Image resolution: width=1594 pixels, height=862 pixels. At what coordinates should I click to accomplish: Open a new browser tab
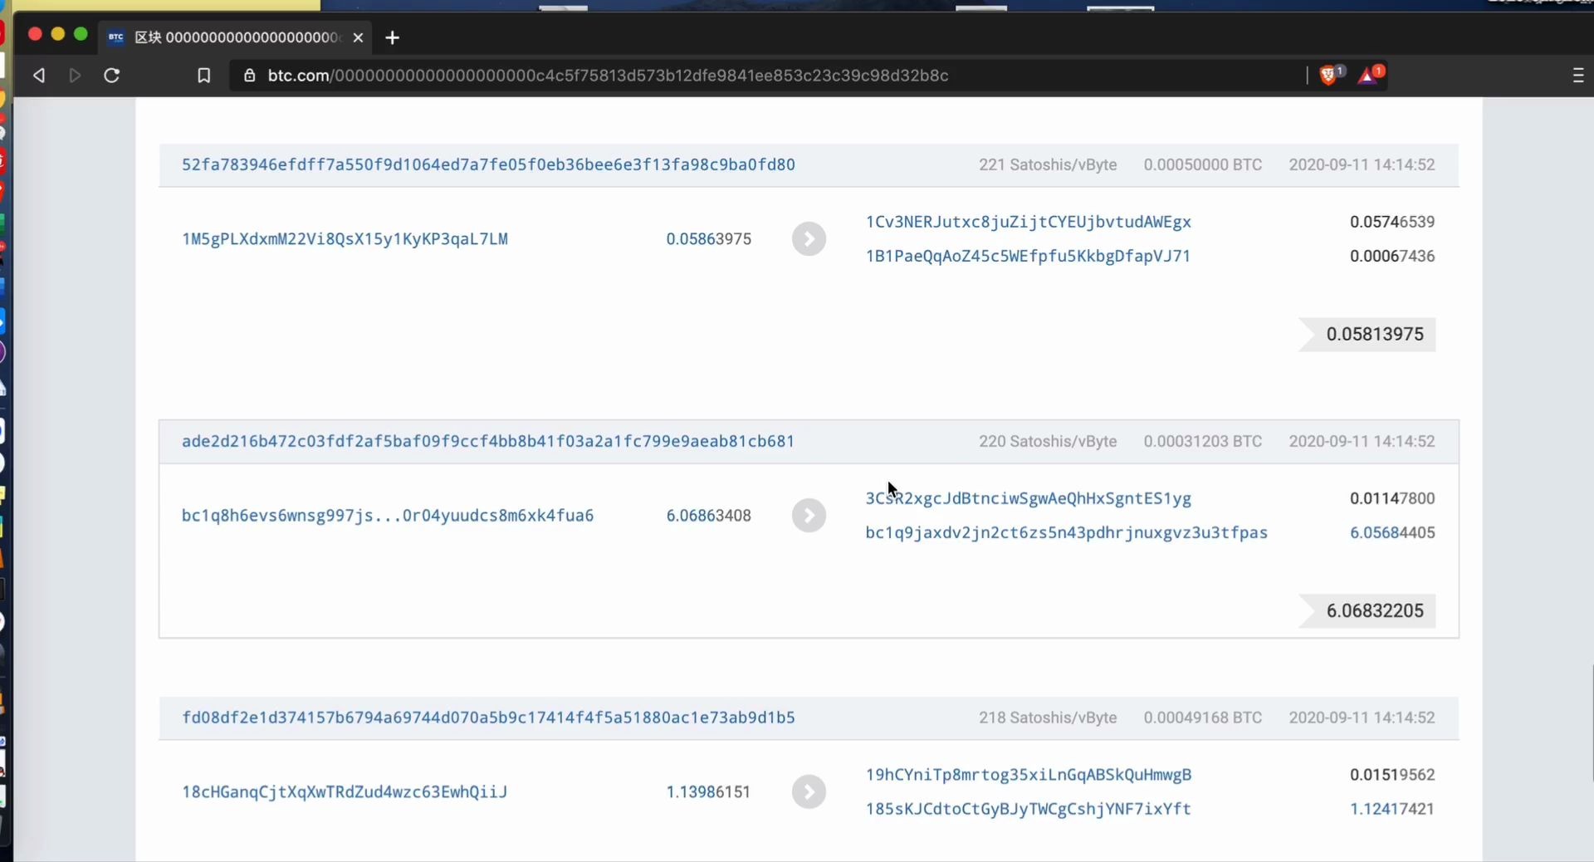pos(393,37)
